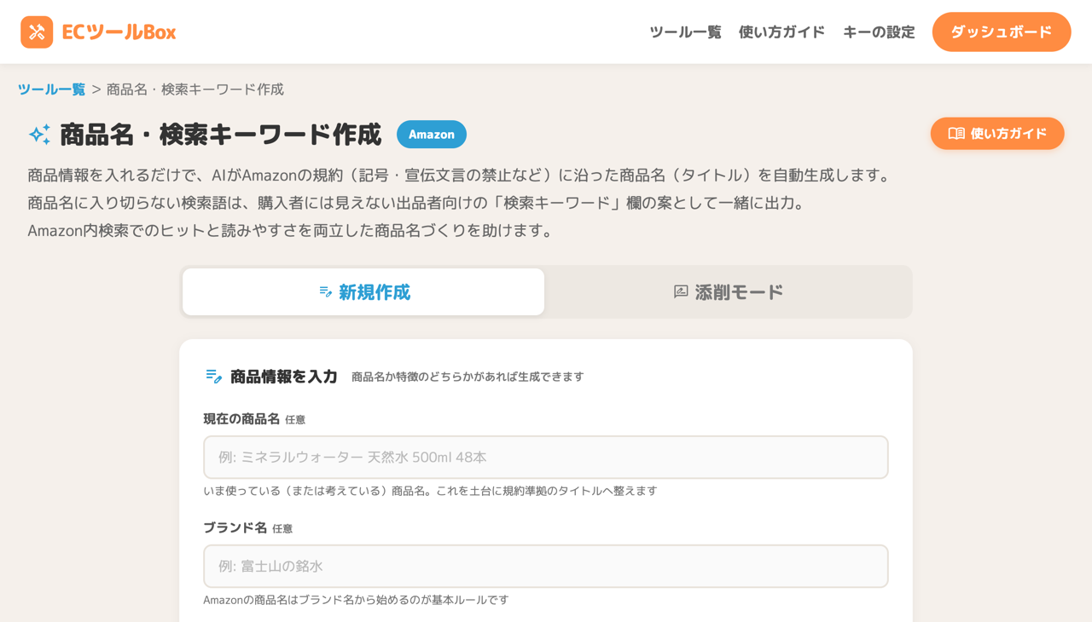
Task: Click the 商品情報を入力 heading
Action: pyautogui.click(x=284, y=377)
